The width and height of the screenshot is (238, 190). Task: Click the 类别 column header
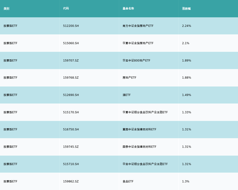tap(7, 9)
